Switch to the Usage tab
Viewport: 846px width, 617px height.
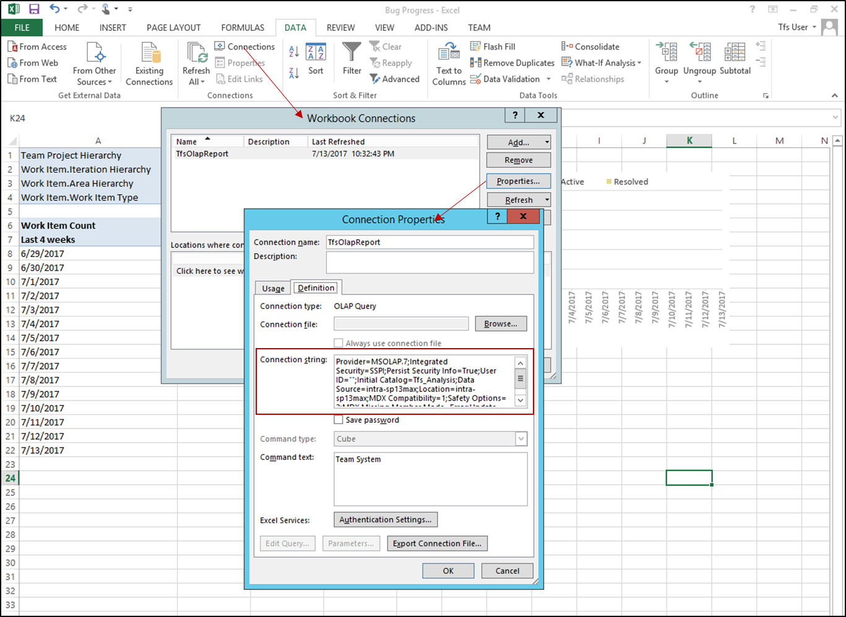click(x=272, y=287)
